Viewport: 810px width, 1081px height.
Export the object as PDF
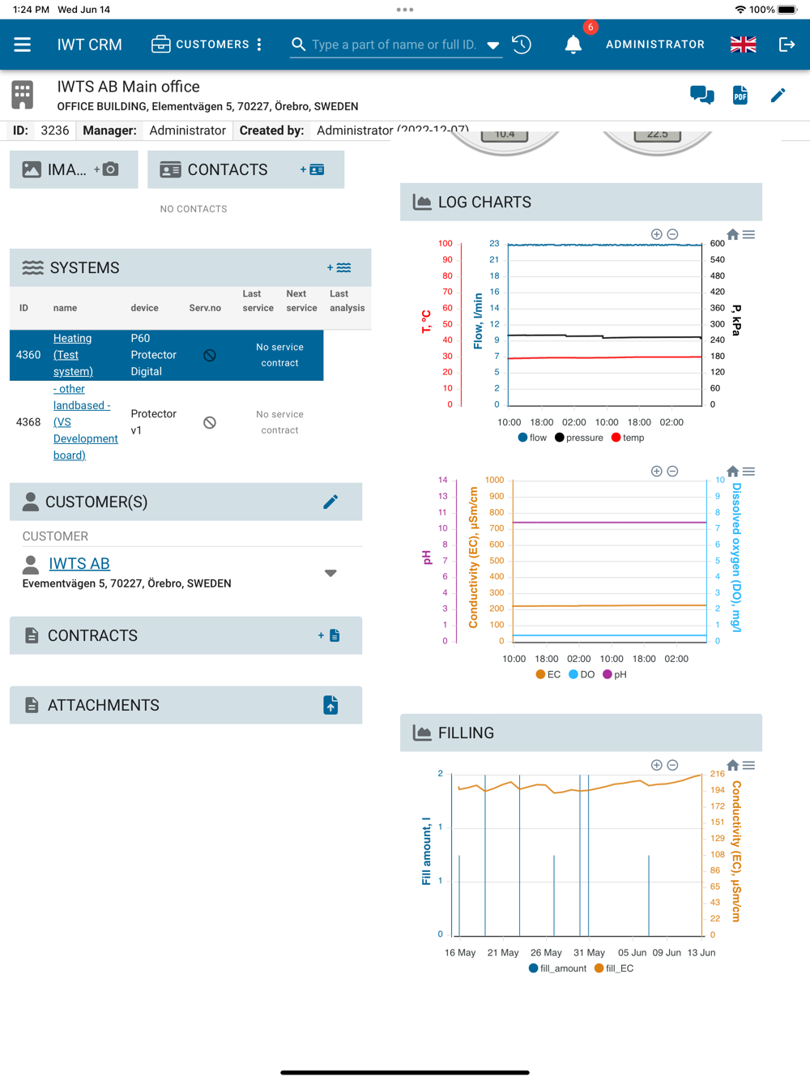tap(740, 96)
